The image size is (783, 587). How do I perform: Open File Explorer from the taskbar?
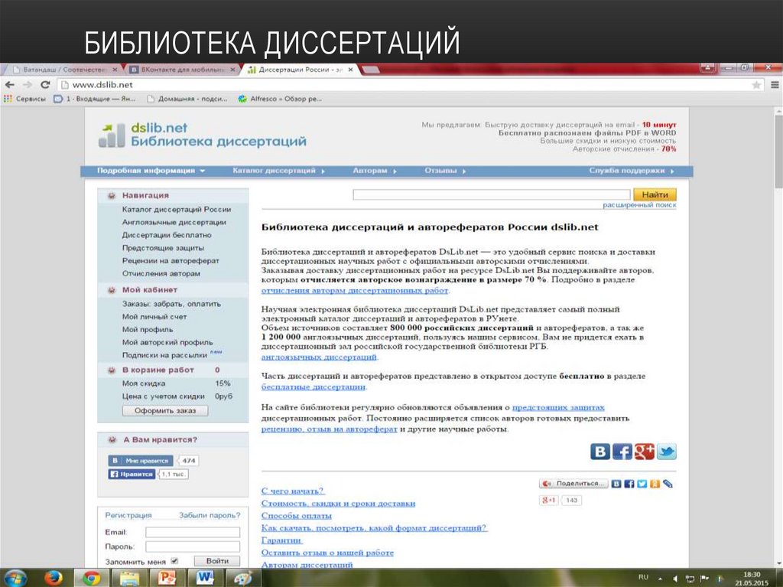pos(128,578)
